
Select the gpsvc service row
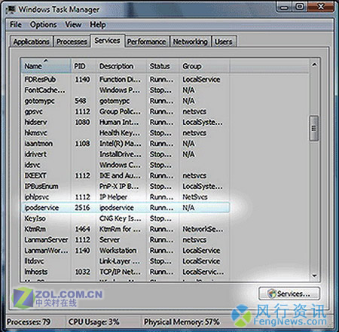pyautogui.click(x=125, y=111)
